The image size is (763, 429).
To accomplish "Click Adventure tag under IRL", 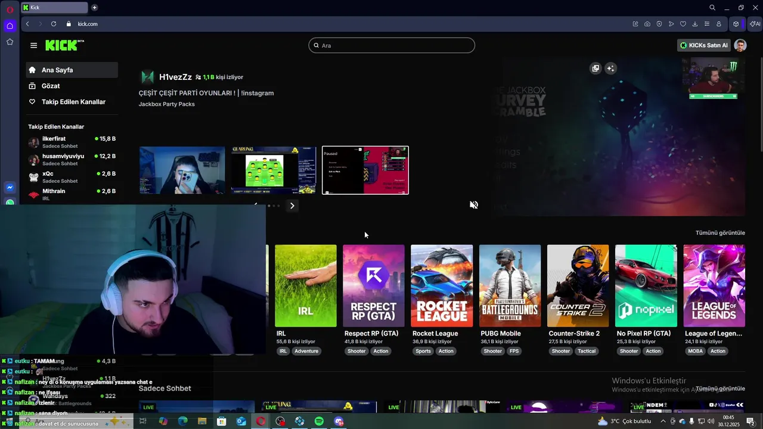I will 306,352.
